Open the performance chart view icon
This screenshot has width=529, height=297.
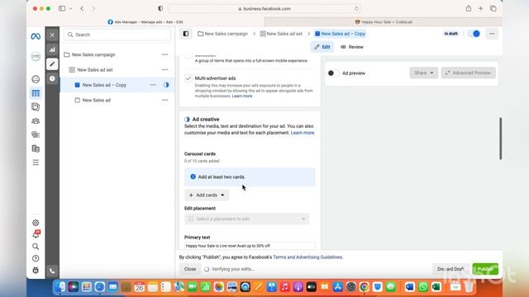52,49
